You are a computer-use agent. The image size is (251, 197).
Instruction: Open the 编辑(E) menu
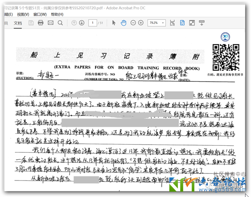(9, 14)
